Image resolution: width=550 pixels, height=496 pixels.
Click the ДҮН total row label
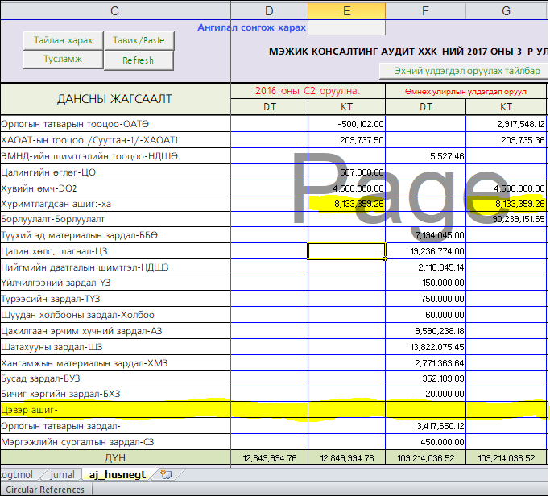(x=114, y=457)
